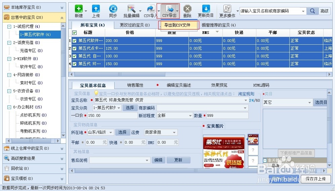Viewport: 335px width, 191px height.
Task: Collapse the 2-话费充值 tree node
Action: (x=9, y=43)
